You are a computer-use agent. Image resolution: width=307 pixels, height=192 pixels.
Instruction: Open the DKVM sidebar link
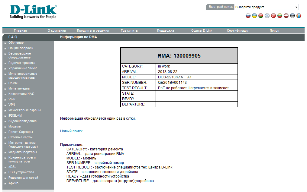click(x=13, y=83)
